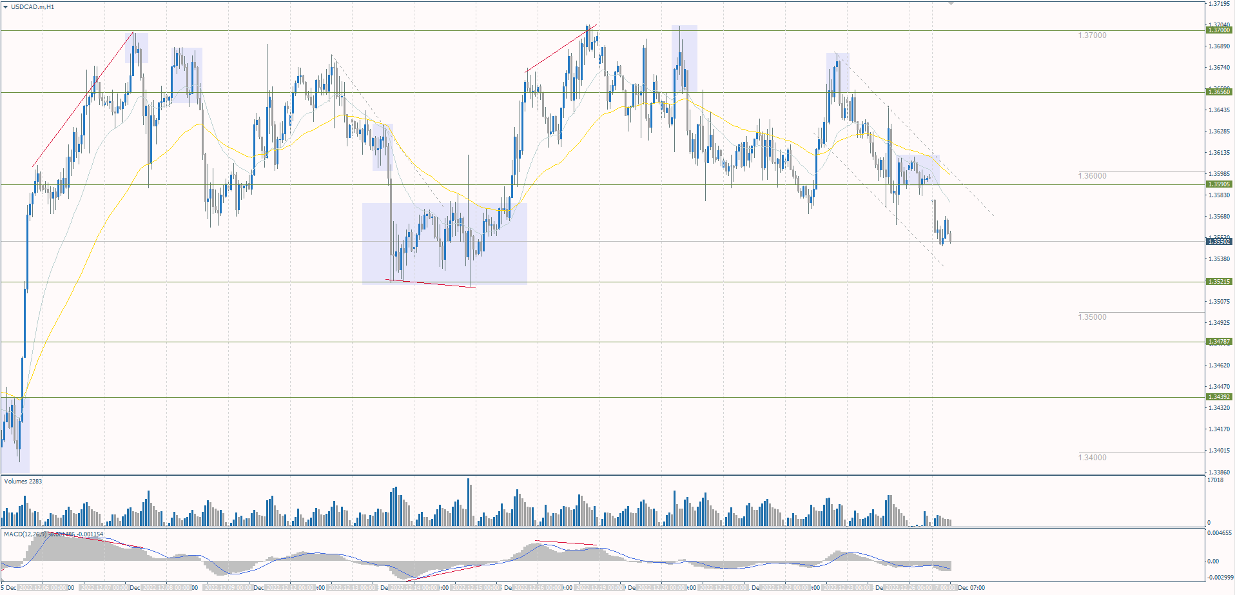Select the large blue consolidation rectangle near 1.35215

(x=445, y=244)
